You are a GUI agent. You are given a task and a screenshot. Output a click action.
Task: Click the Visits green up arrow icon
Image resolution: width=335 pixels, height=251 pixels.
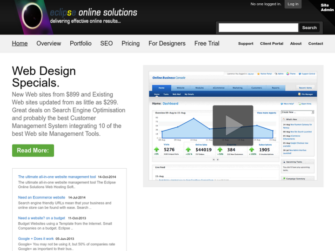click(157, 149)
